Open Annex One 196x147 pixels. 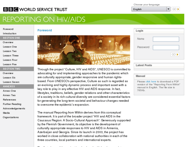coord(9,91)
